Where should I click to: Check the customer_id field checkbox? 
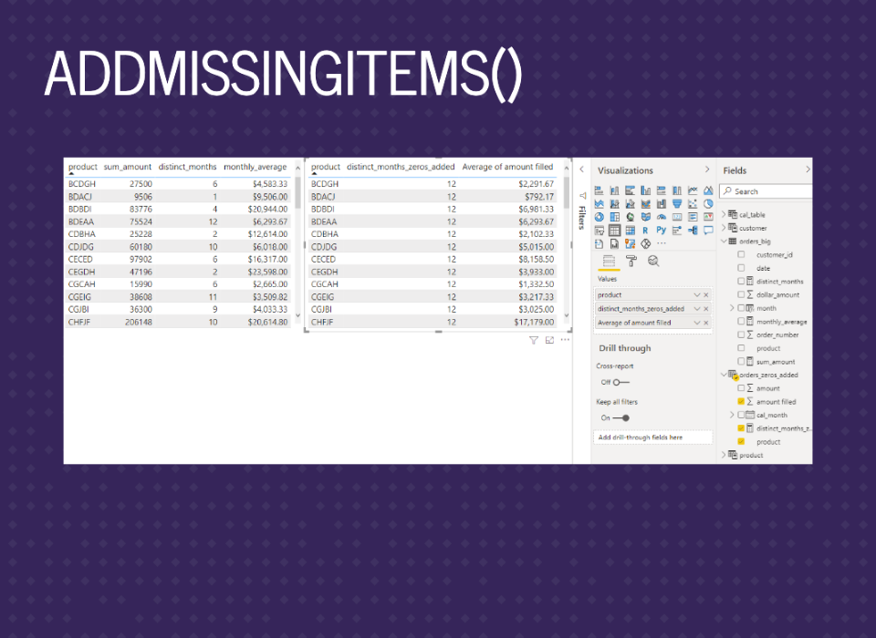[741, 255]
